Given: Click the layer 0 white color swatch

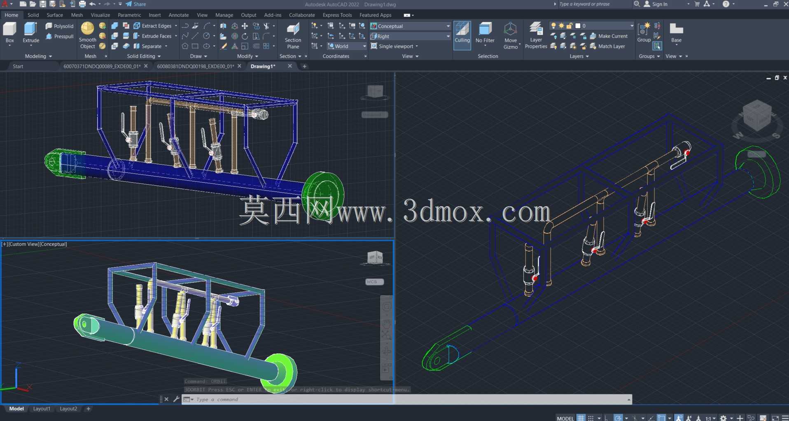Looking at the screenshot, I should tap(578, 26).
